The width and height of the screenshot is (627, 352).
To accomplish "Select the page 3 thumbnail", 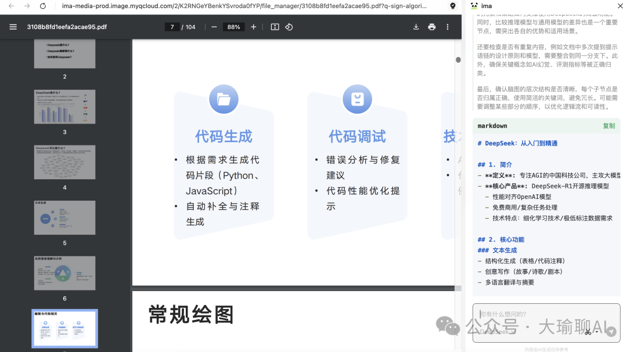I will click(x=64, y=107).
